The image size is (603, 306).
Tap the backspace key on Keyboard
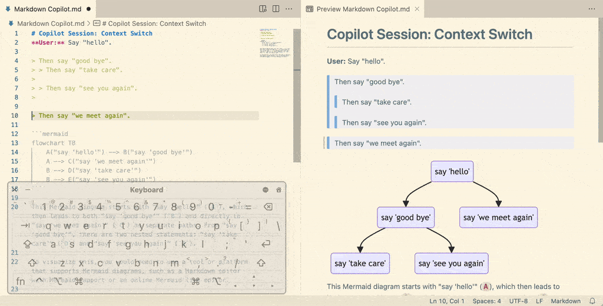click(268, 207)
